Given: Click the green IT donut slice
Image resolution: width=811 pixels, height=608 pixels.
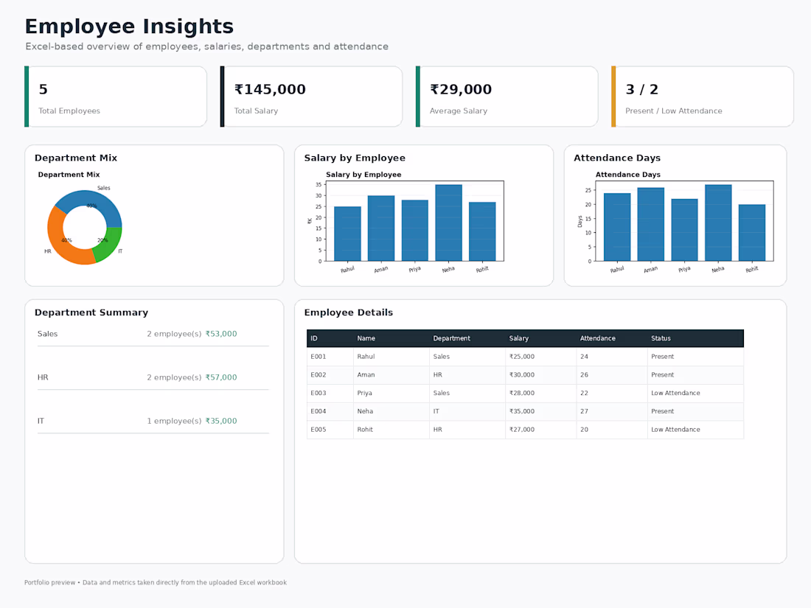Looking at the screenshot, I should point(110,243).
